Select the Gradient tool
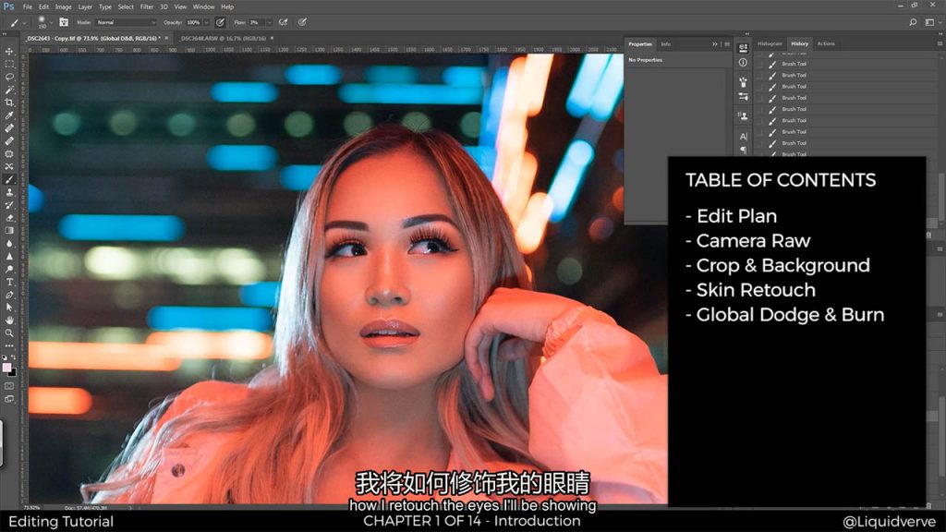 point(9,230)
